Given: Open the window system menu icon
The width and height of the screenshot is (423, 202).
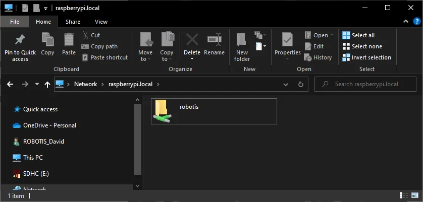Looking at the screenshot, I should pos(9,8).
